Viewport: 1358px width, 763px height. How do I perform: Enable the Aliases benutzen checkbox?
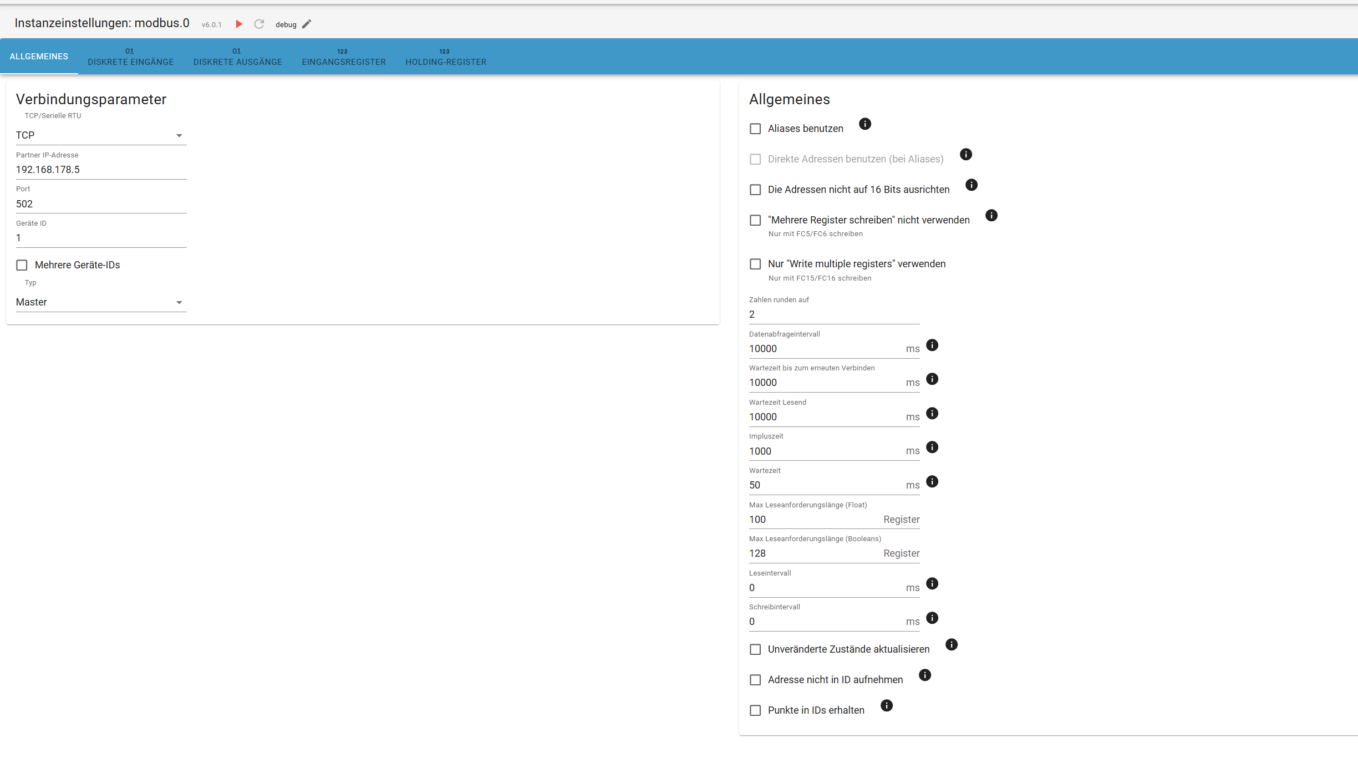tap(755, 129)
